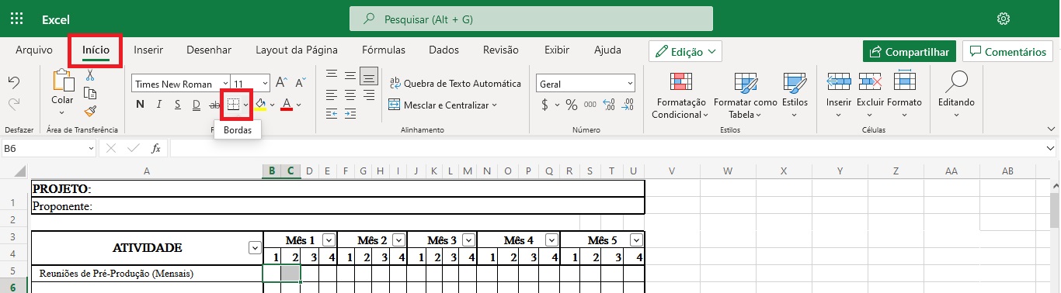This screenshot has width=1061, height=293.
Task: Open the settings gear icon
Action: pyautogui.click(x=1004, y=19)
